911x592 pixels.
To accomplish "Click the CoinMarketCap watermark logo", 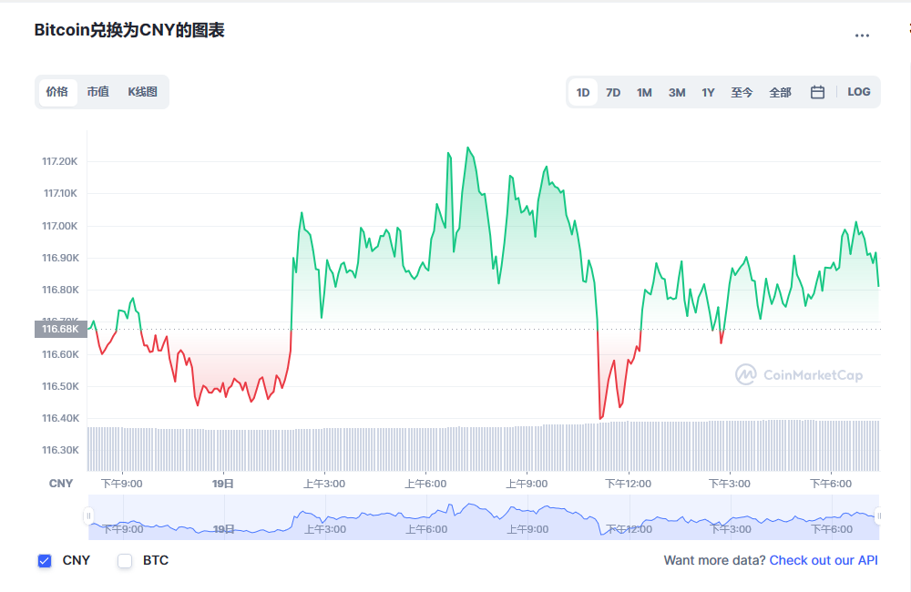I will (799, 374).
